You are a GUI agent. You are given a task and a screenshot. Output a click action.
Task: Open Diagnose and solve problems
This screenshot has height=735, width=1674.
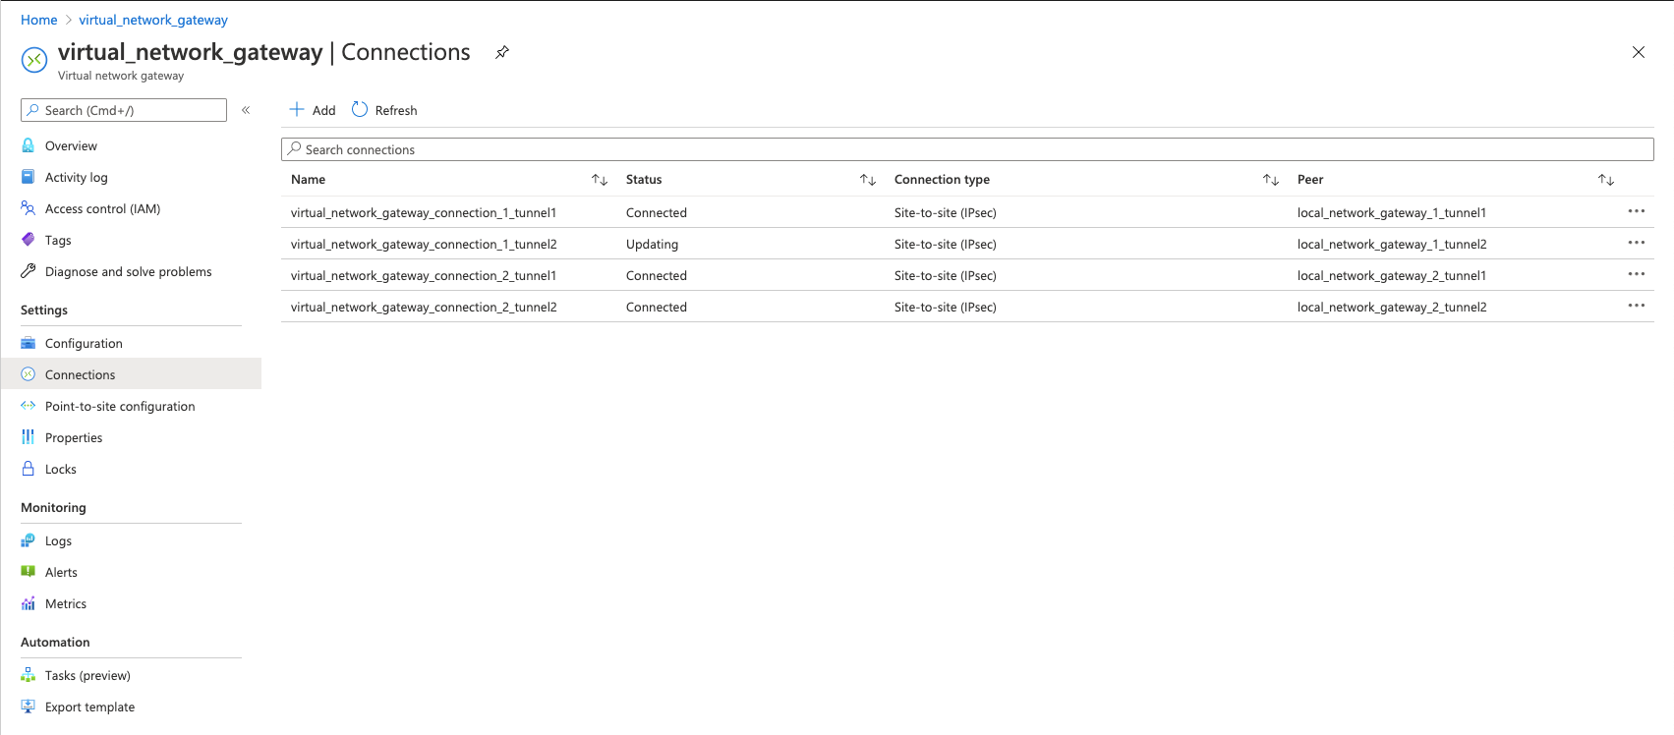coord(131,271)
